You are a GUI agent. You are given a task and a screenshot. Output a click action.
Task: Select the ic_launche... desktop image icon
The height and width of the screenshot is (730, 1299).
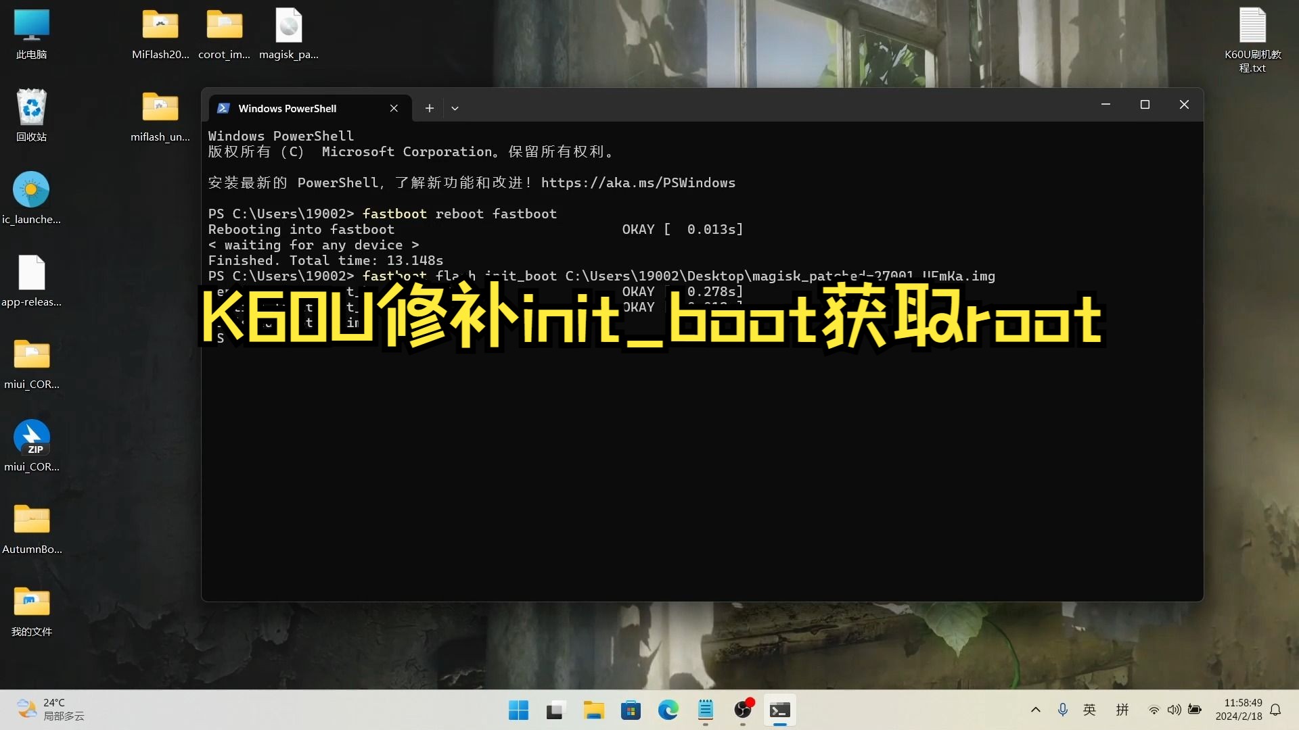[31, 197]
